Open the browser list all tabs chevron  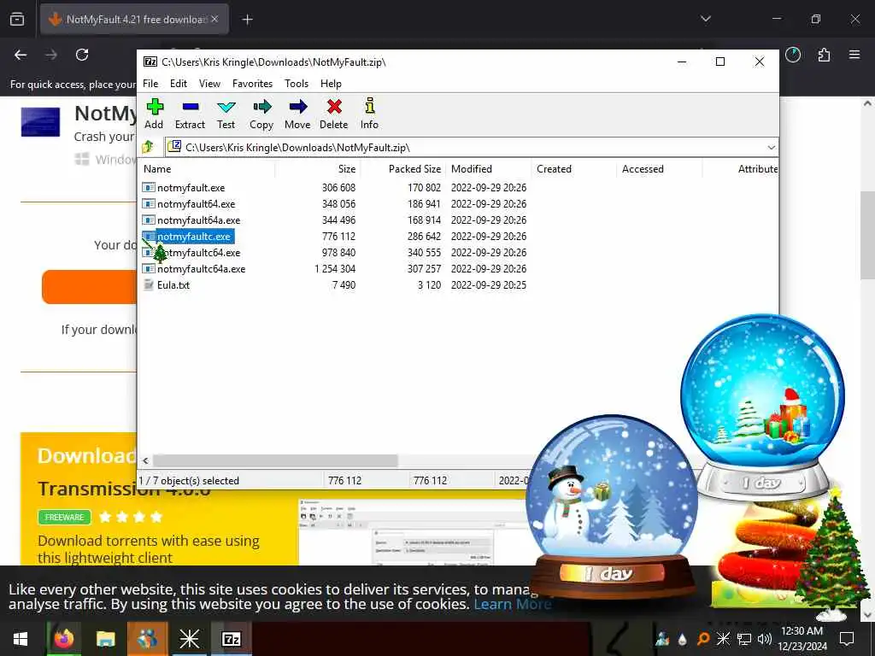[706, 19]
